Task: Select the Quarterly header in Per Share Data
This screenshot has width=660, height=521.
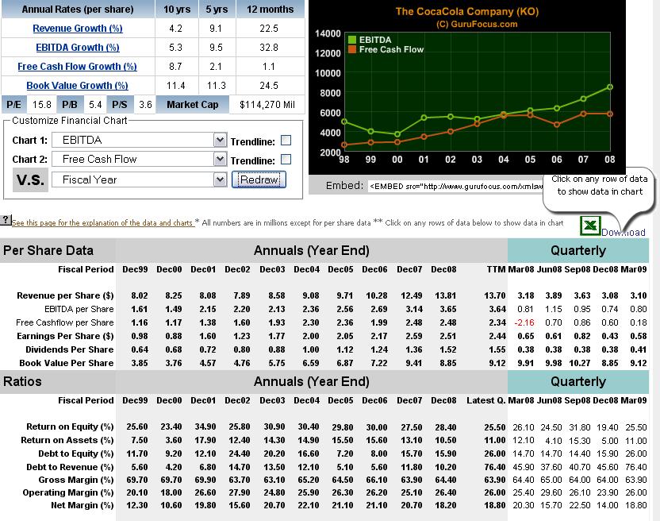Action: [577, 251]
